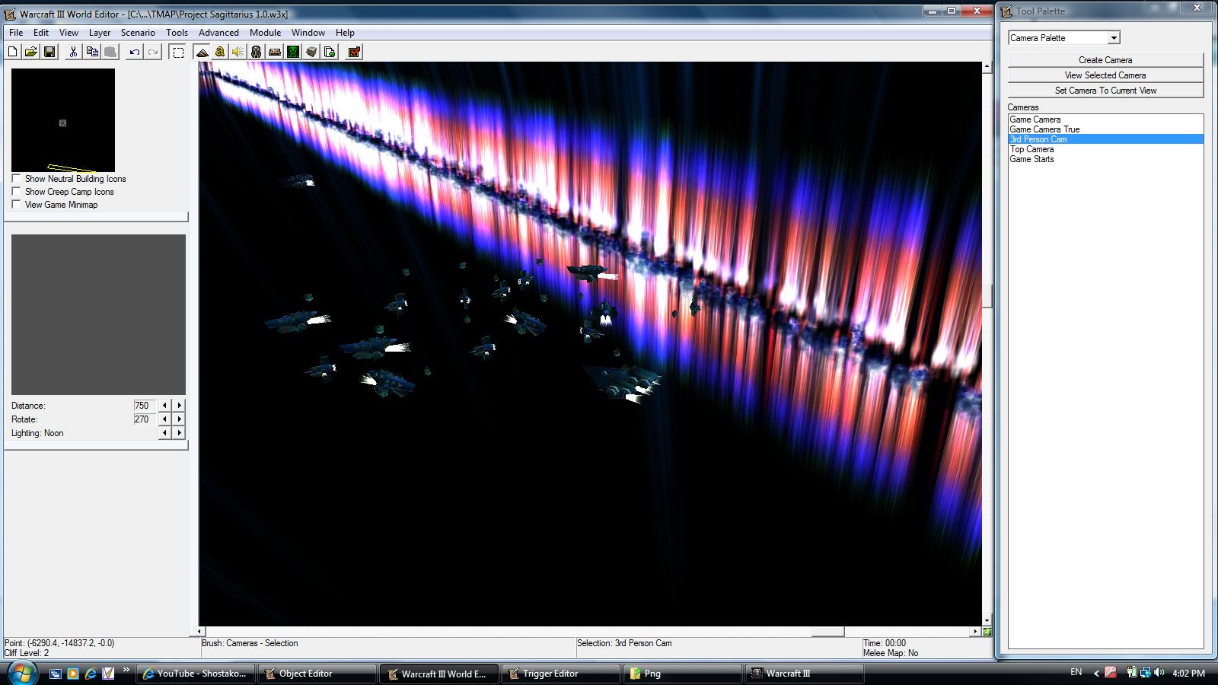Decrease the Distance value
The image size is (1218, 685).
point(164,406)
